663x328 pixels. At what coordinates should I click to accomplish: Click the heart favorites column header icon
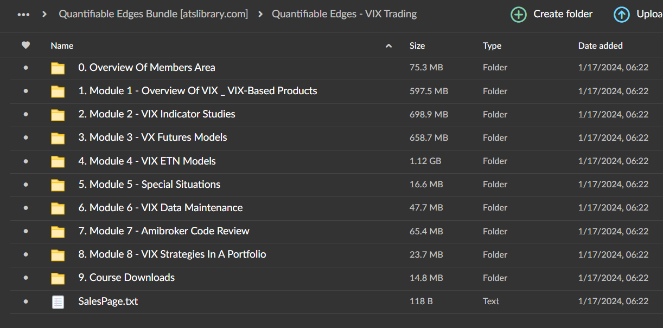pyautogui.click(x=25, y=45)
